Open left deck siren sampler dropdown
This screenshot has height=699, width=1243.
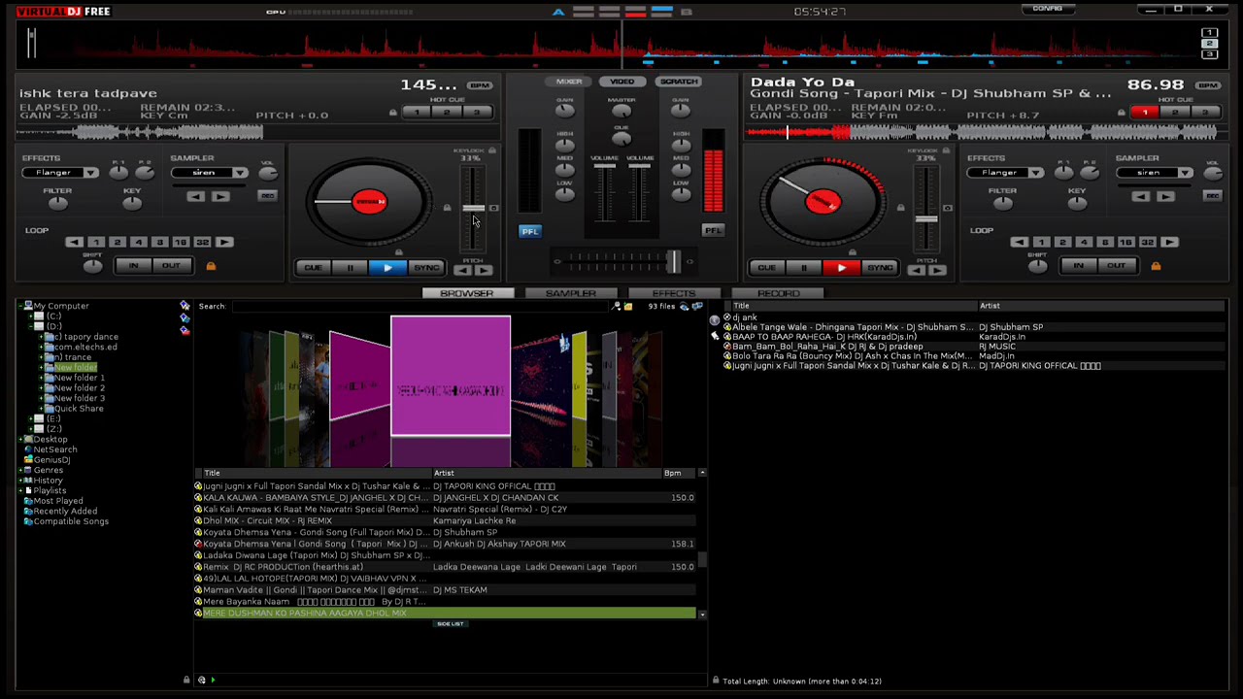point(240,173)
